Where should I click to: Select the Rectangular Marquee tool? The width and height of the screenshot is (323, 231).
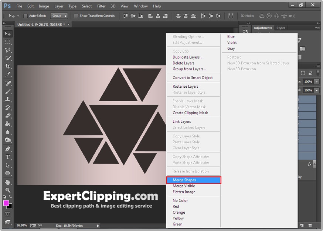pos(7,42)
